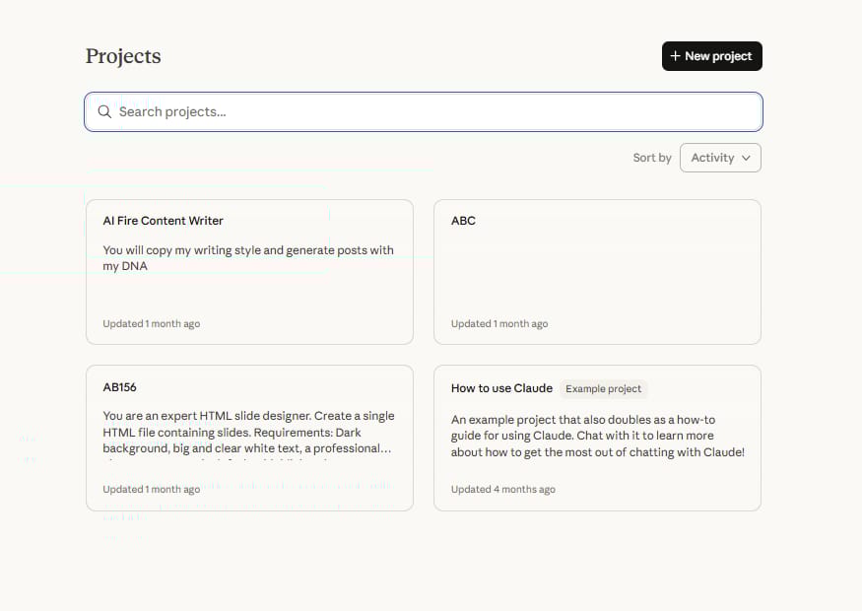
Task: Click the Projects page heading
Action: tap(123, 56)
